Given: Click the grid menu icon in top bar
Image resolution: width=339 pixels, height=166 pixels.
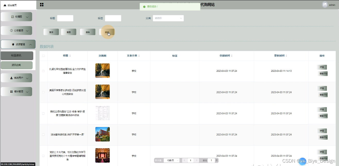Looking at the screenshot, I should tap(42, 5).
